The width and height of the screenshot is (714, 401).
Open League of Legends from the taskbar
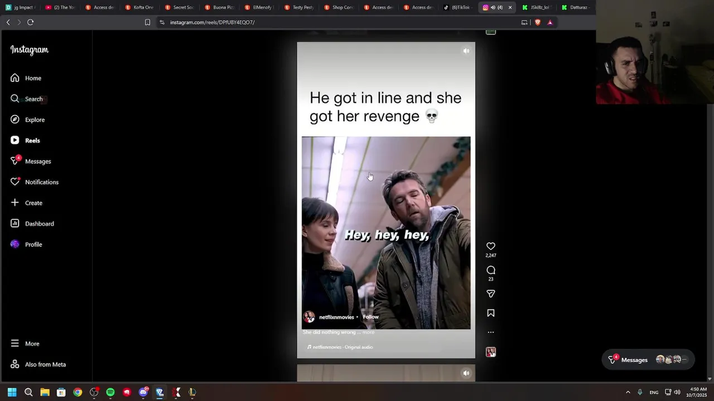192,392
